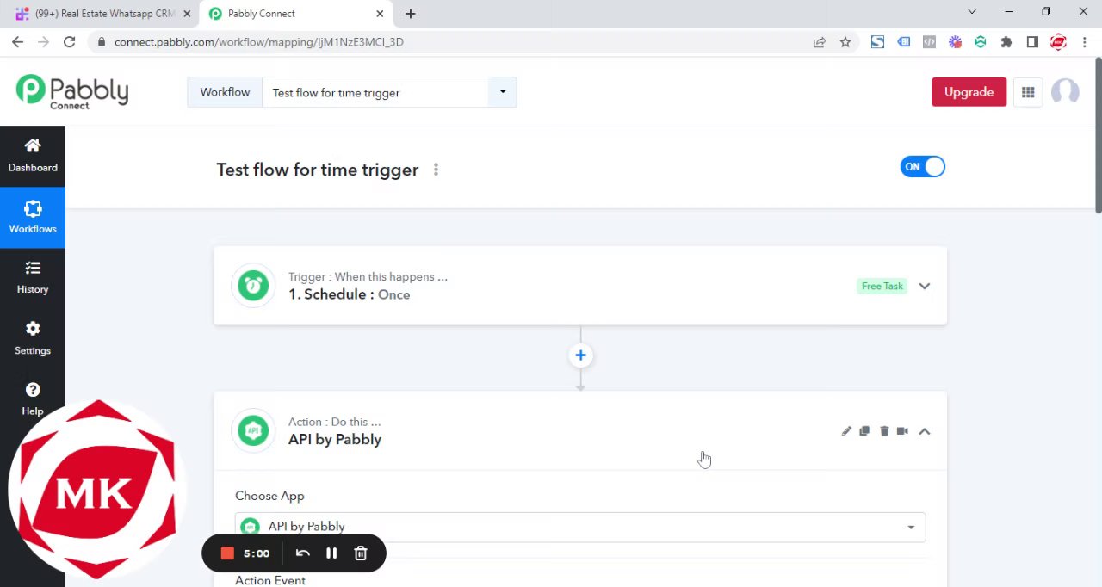Open the Choose App dropdown
This screenshot has height=587, width=1102.
point(580,527)
